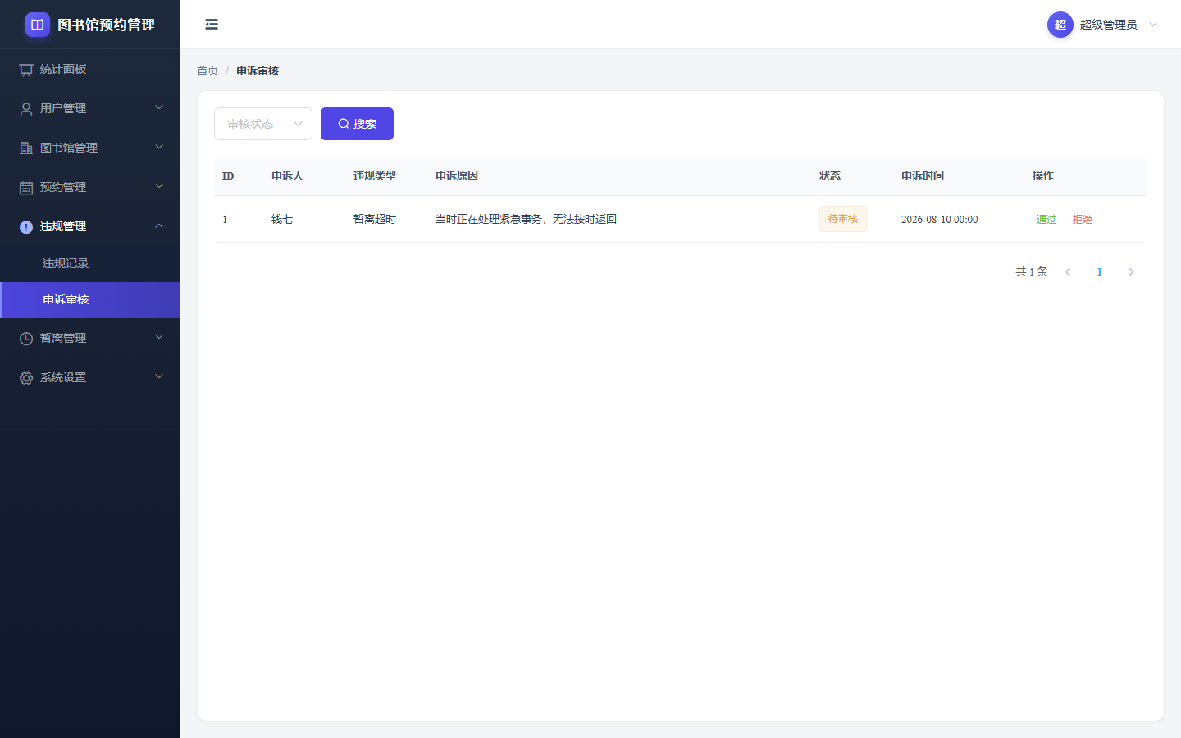Click the 申诉时间 column header

(923, 175)
